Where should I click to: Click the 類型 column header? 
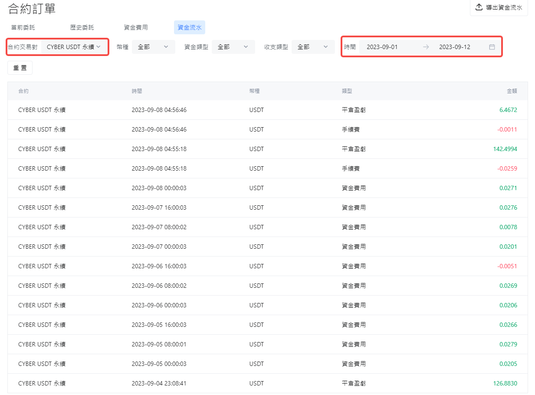coord(347,91)
